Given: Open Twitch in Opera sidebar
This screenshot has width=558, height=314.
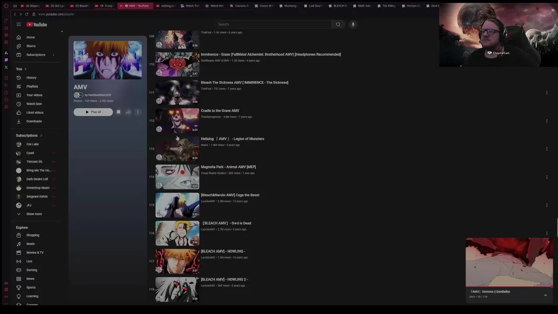Looking at the screenshot, I should [6, 60].
